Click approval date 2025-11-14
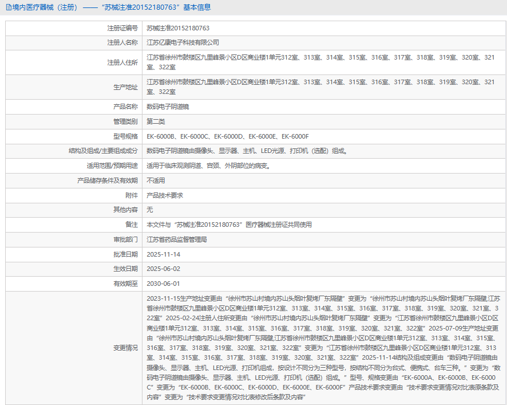Viewport: 507px width, 405px height. (163, 254)
